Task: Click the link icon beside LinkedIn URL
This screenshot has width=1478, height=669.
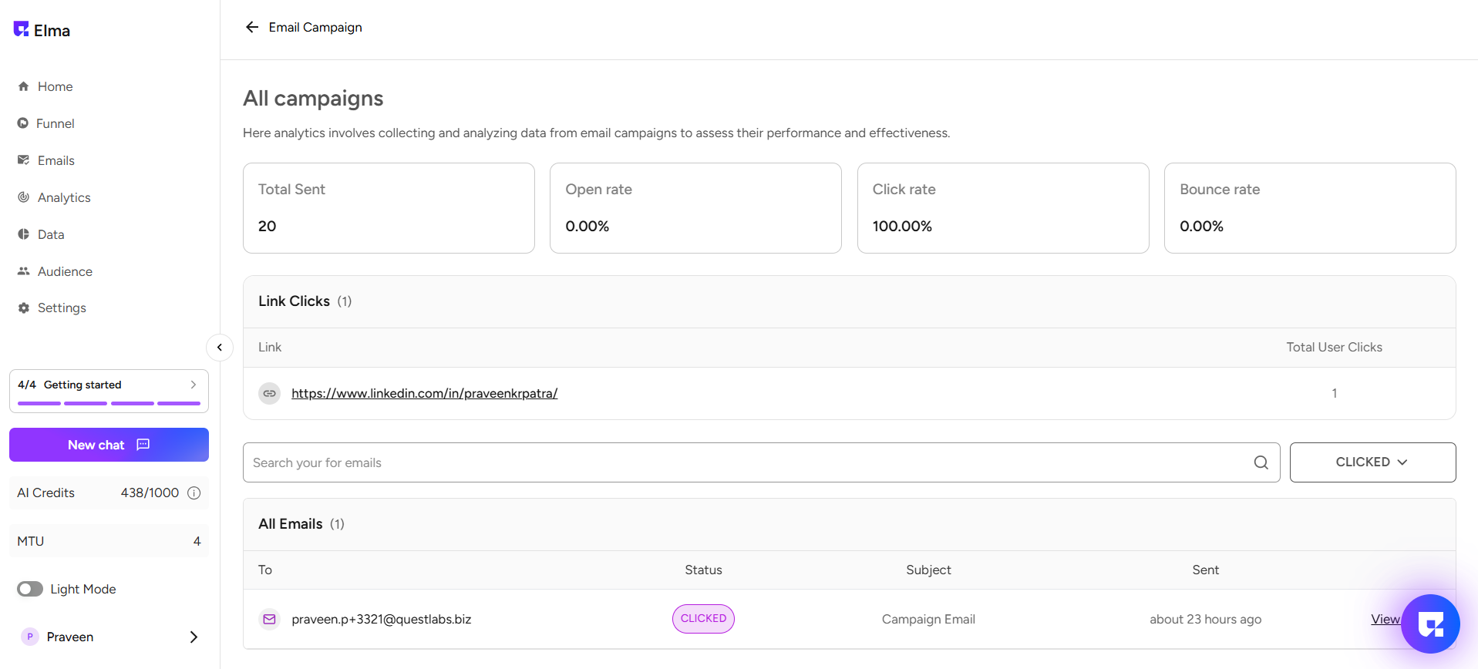Action: (269, 393)
